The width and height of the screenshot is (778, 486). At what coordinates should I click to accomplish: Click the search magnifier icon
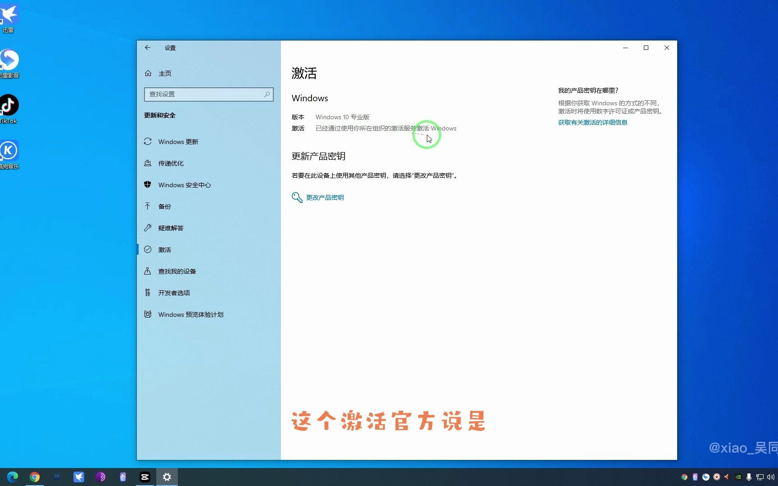[x=267, y=94]
